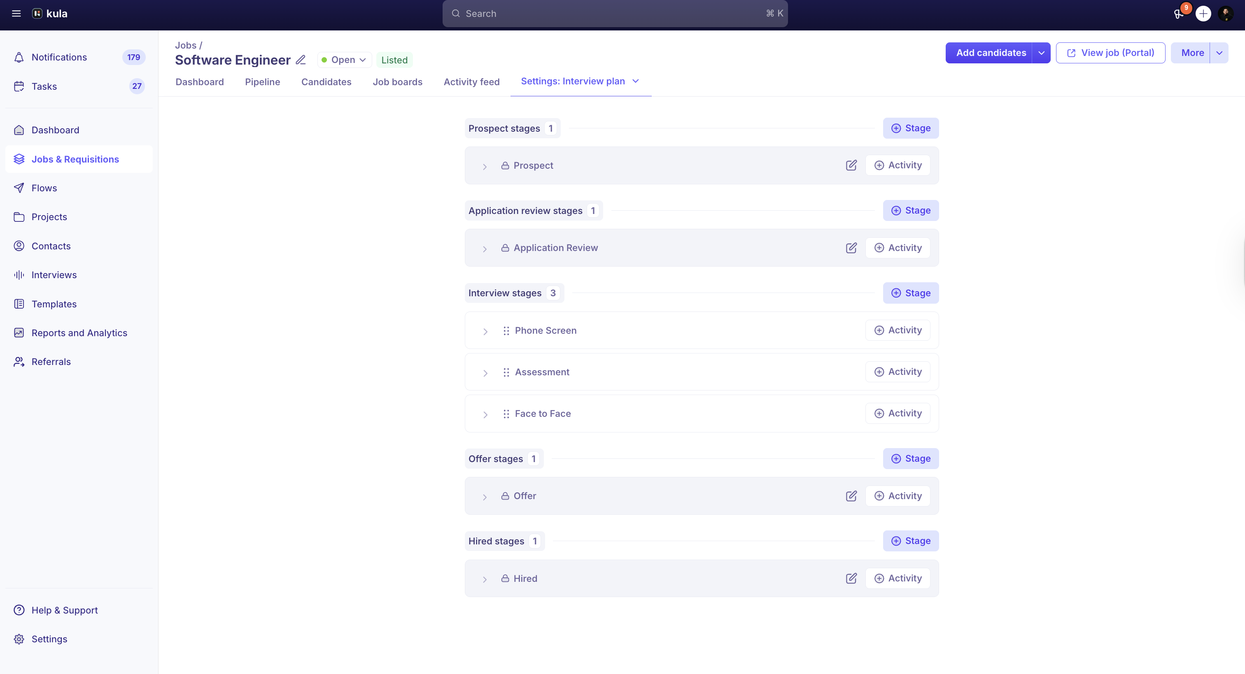Expand the Assessment stage row

pyautogui.click(x=485, y=372)
